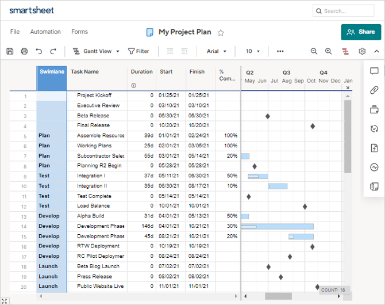Undo the last action

pos(38,51)
